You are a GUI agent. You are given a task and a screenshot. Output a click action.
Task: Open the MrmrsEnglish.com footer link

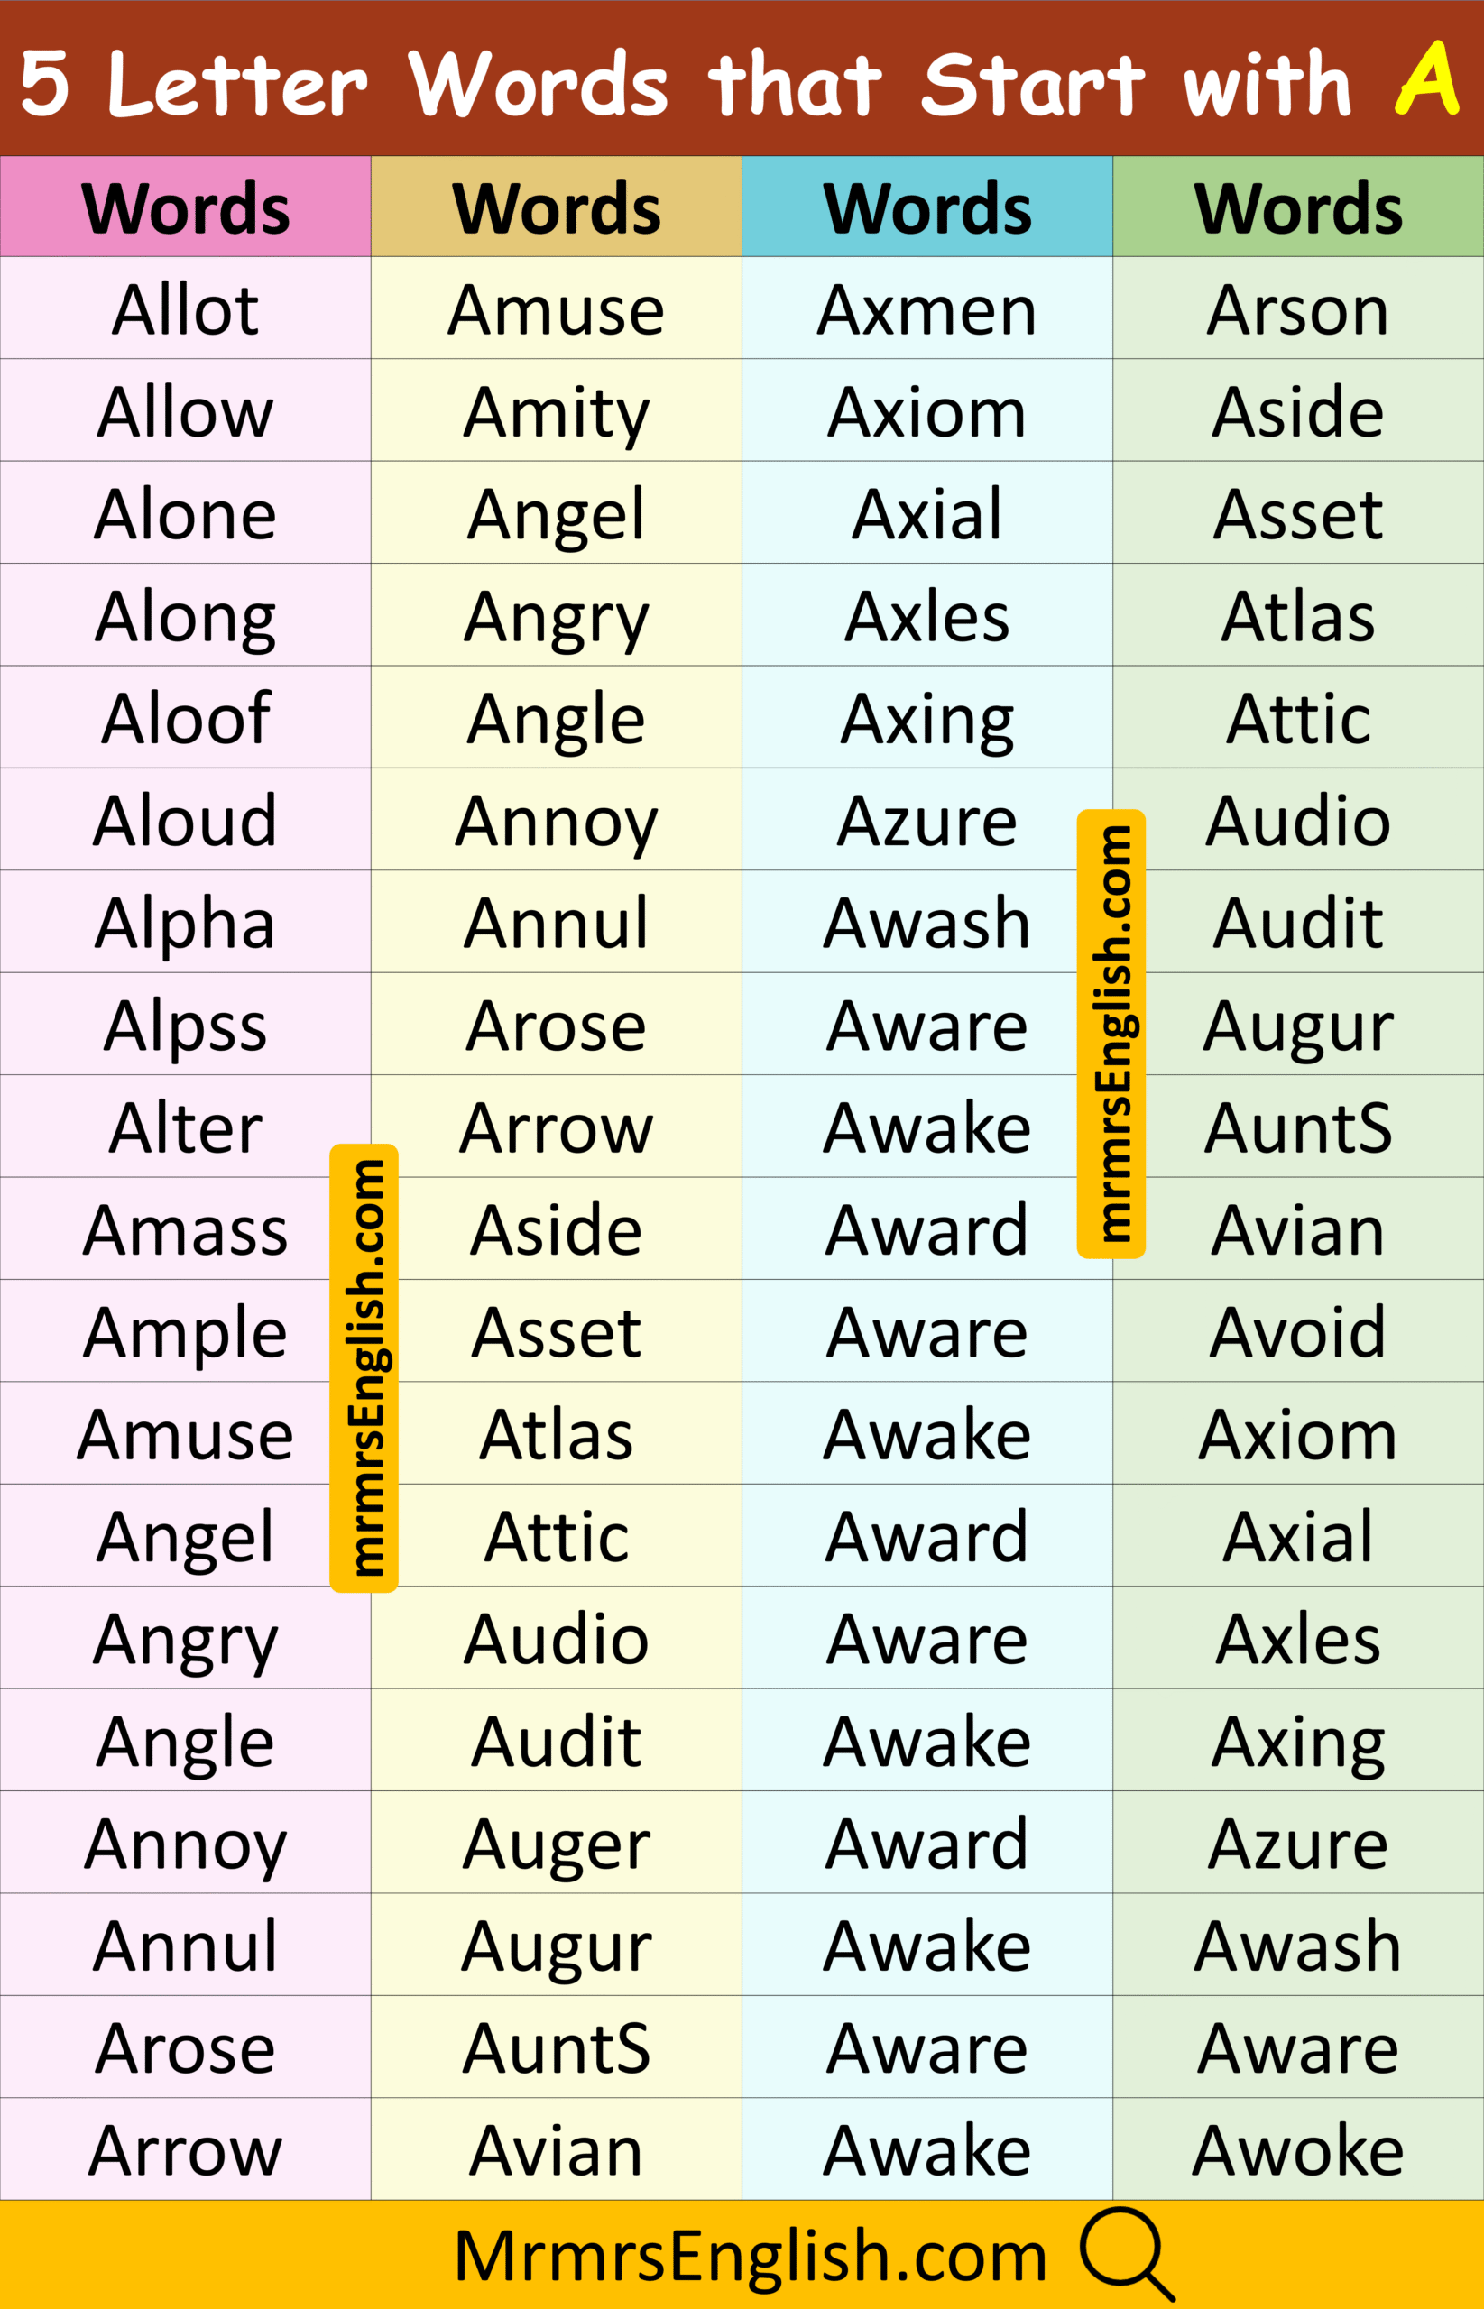click(x=750, y=2256)
